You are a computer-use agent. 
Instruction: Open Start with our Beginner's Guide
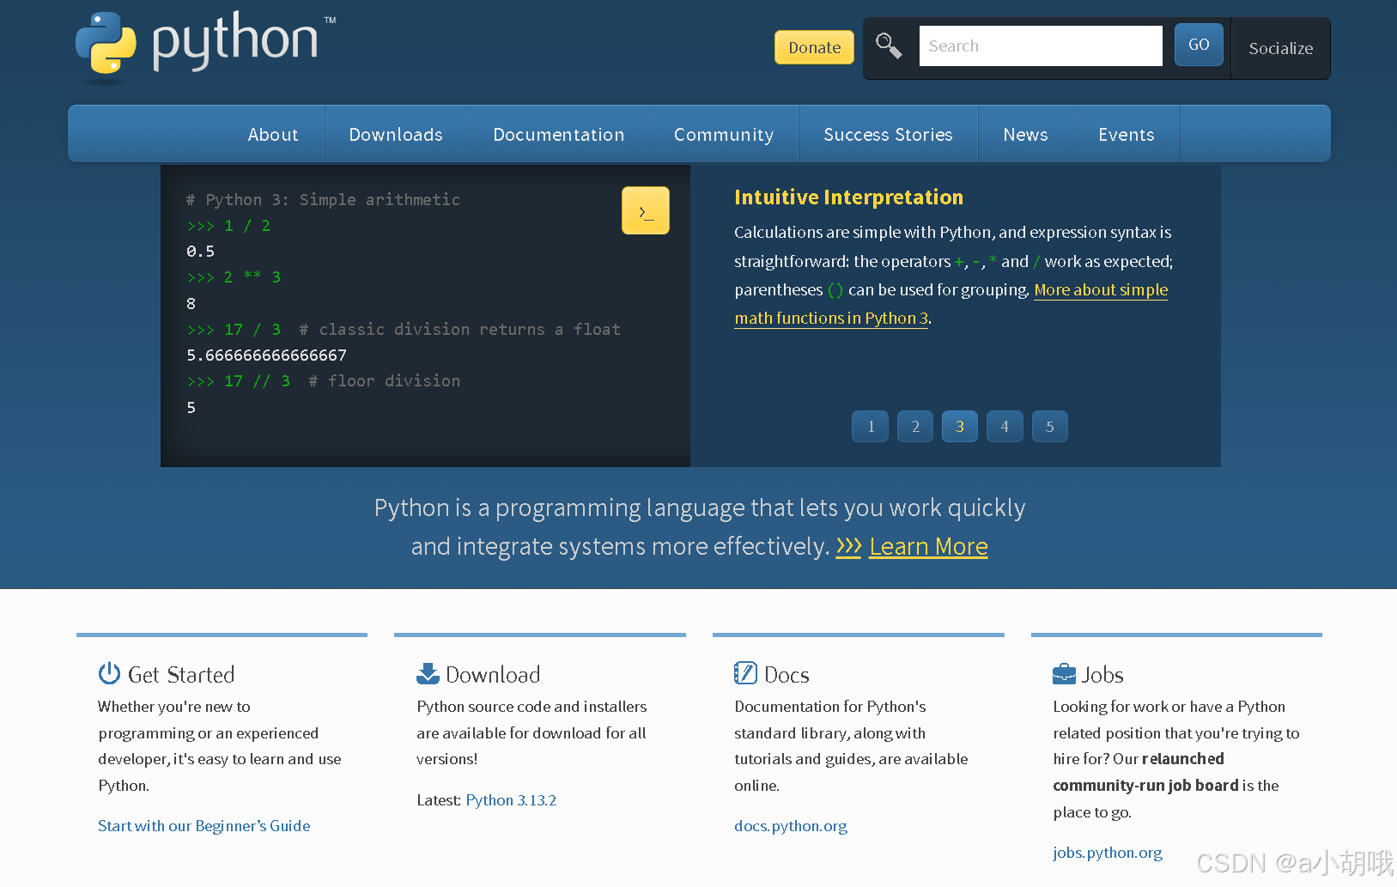click(x=204, y=826)
